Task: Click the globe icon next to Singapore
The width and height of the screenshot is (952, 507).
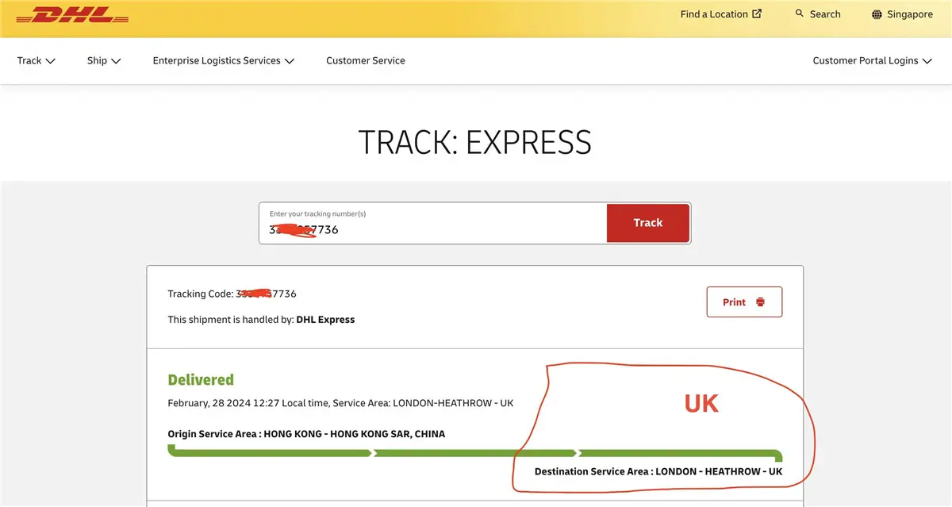Action: point(877,13)
